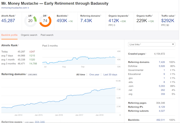Select the Last 30 days range
The image size is (180, 123).
pos(110,75)
